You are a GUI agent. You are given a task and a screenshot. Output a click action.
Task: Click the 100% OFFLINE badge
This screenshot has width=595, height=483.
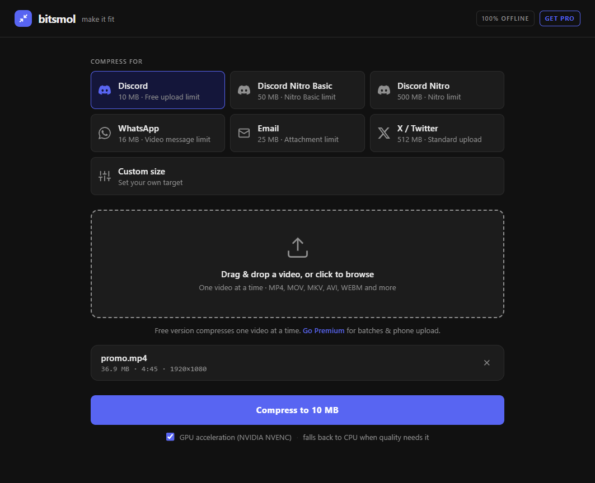click(x=505, y=18)
